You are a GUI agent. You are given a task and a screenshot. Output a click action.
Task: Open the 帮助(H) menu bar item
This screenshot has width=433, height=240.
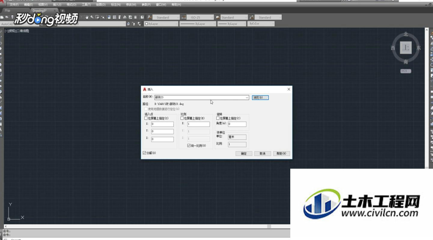click(176, 5)
